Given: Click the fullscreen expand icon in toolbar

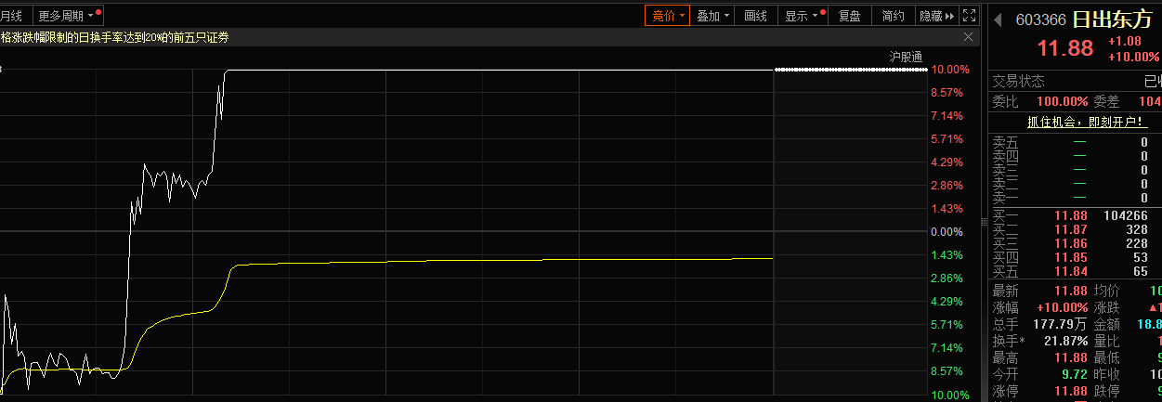Looking at the screenshot, I should click(969, 16).
